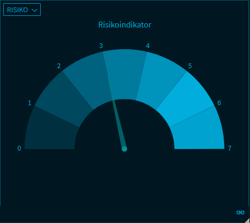
Task: Click the link chain icon at bottom right
Action: point(240,212)
